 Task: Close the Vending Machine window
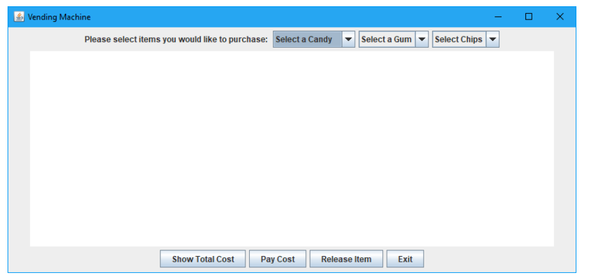point(559,17)
